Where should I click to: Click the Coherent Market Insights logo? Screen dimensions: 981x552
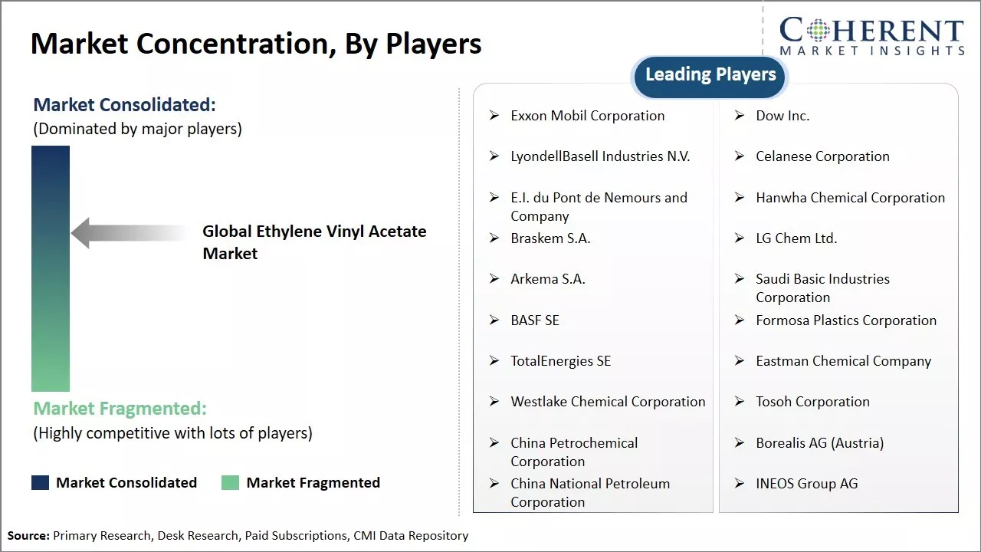click(x=871, y=37)
